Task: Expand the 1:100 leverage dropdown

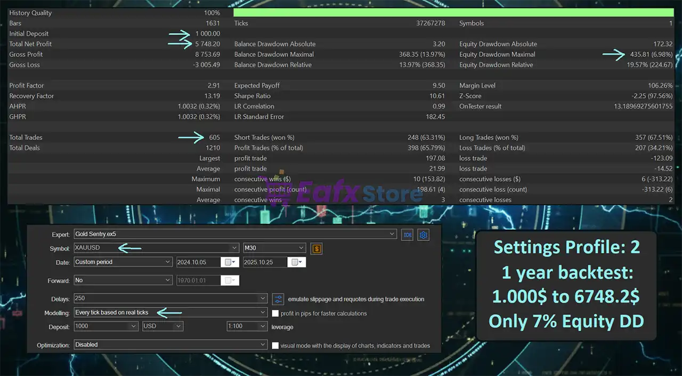Action: click(263, 327)
